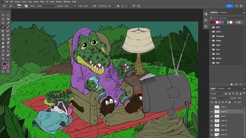Screen dimensions: 246x138
Task: Select the Brush tool in toolbox
Action: point(3,27)
